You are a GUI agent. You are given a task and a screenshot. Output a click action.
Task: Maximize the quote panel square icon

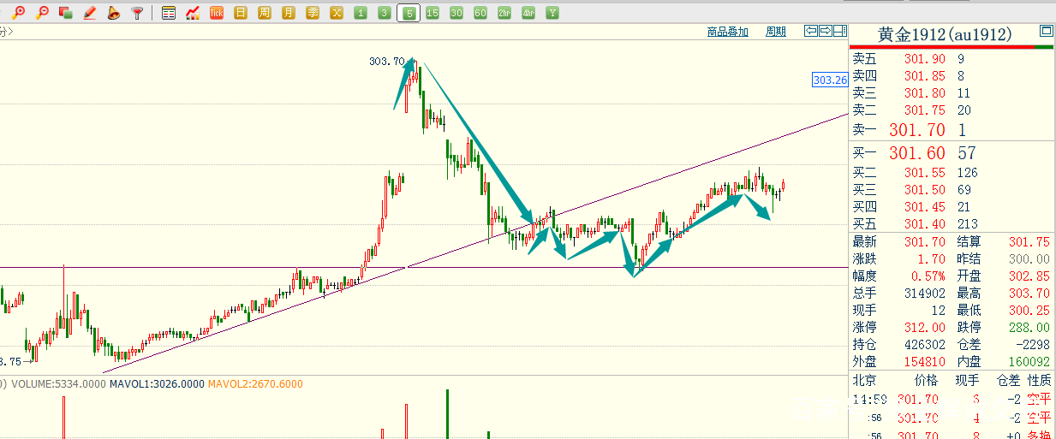[x=1046, y=31]
